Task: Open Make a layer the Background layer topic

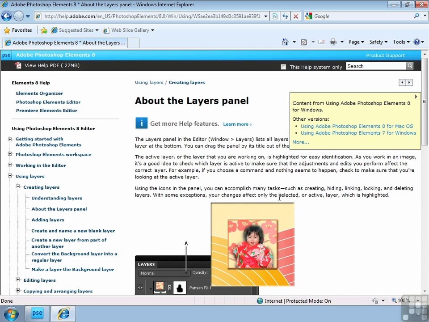Action: [73, 269]
